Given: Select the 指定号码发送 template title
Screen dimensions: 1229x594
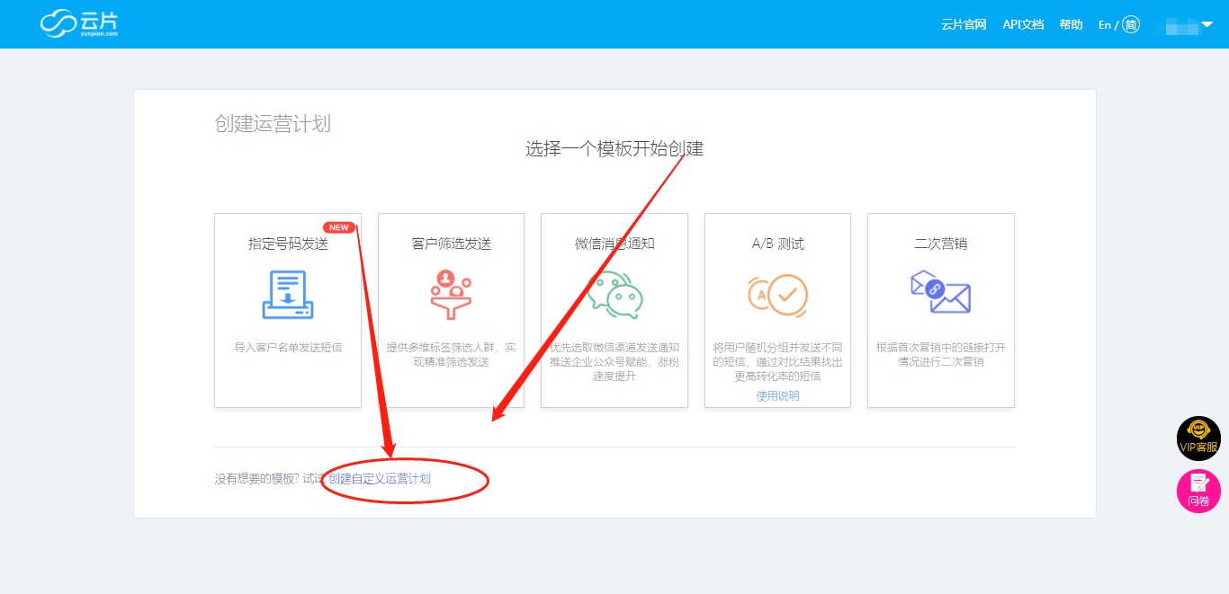Looking at the screenshot, I should click(x=288, y=244).
